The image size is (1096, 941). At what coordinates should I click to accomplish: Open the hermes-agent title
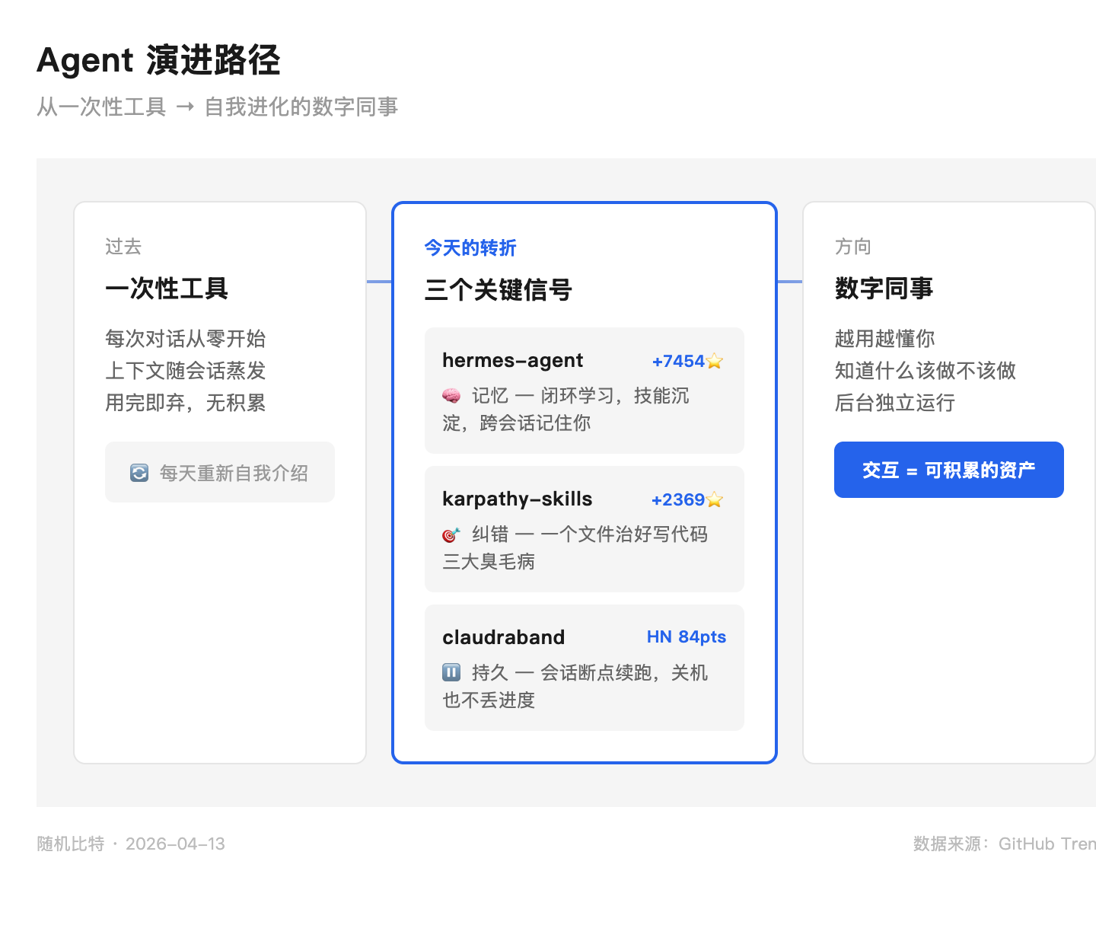512,360
